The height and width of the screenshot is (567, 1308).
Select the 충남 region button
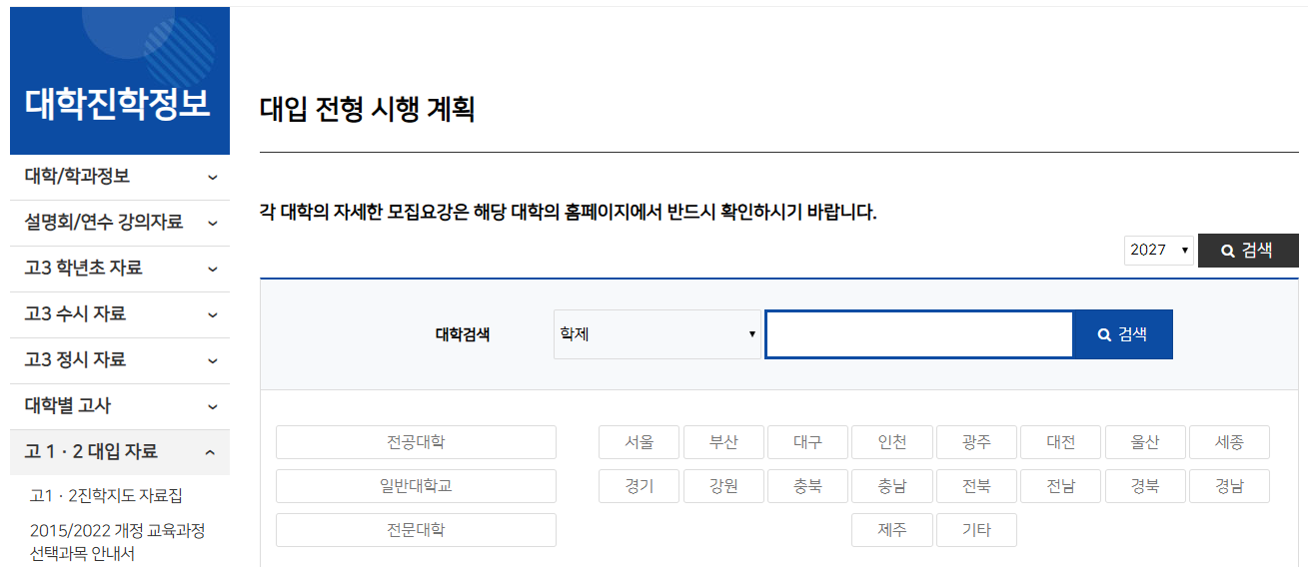892,486
